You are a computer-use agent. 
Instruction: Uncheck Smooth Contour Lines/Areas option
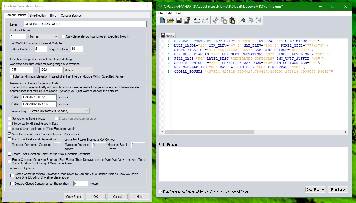click(x=10, y=134)
